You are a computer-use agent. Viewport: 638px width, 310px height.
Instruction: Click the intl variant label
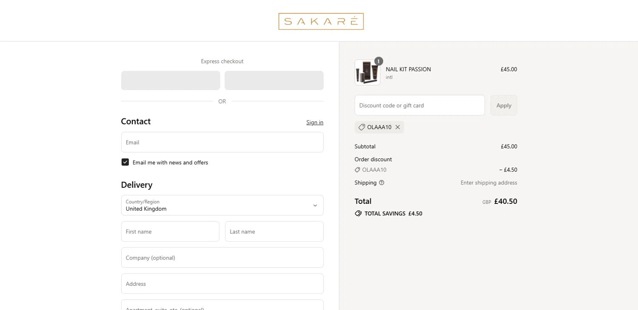tap(389, 77)
